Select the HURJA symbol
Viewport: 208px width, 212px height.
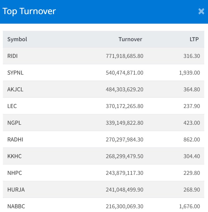(16, 190)
